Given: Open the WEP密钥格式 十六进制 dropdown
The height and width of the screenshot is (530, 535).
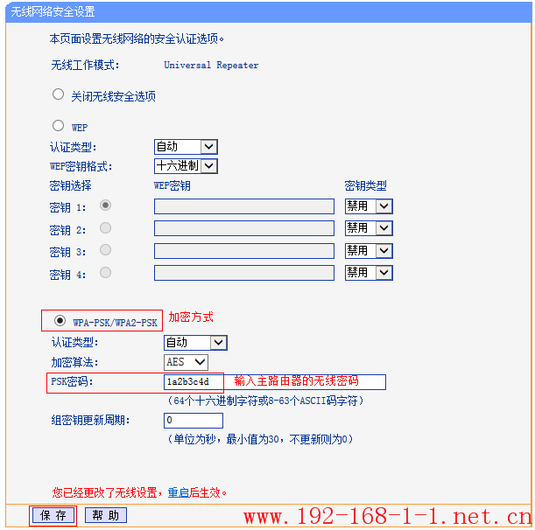Looking at the screenshot, I should tap(186, 166).
